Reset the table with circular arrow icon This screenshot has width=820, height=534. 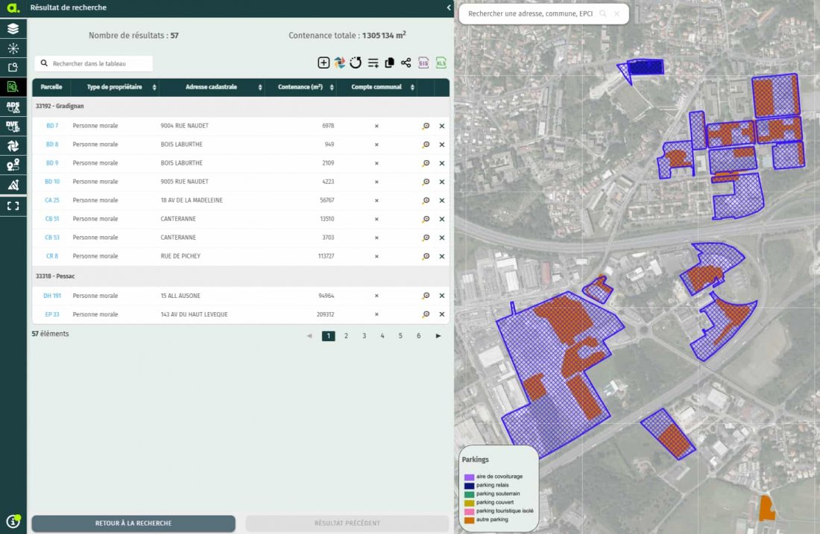(x=356, y=63)
